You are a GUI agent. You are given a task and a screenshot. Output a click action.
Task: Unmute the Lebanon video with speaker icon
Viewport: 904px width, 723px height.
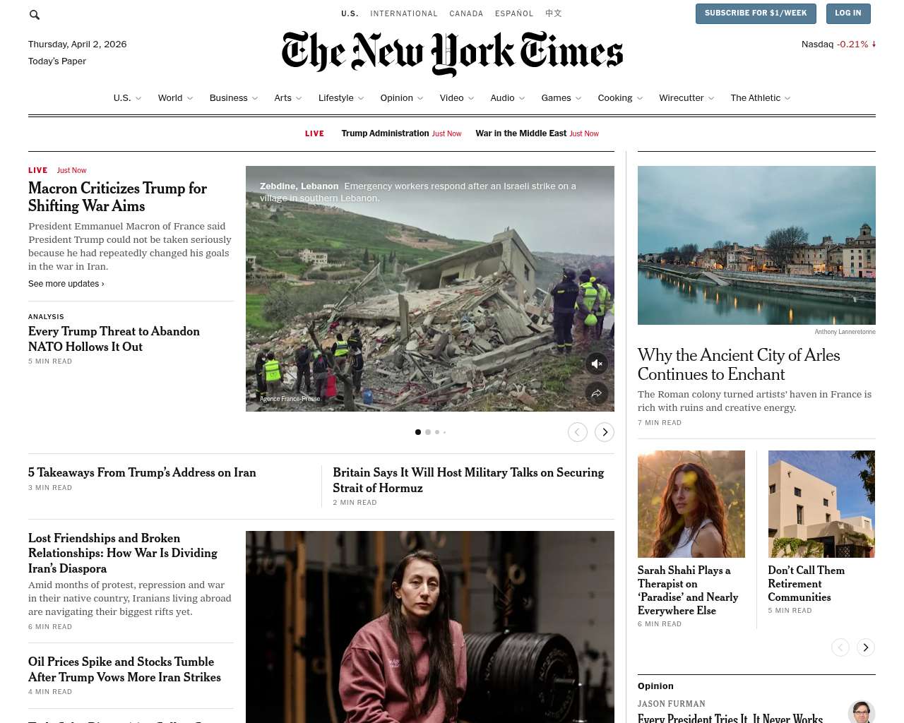(597, 363)
